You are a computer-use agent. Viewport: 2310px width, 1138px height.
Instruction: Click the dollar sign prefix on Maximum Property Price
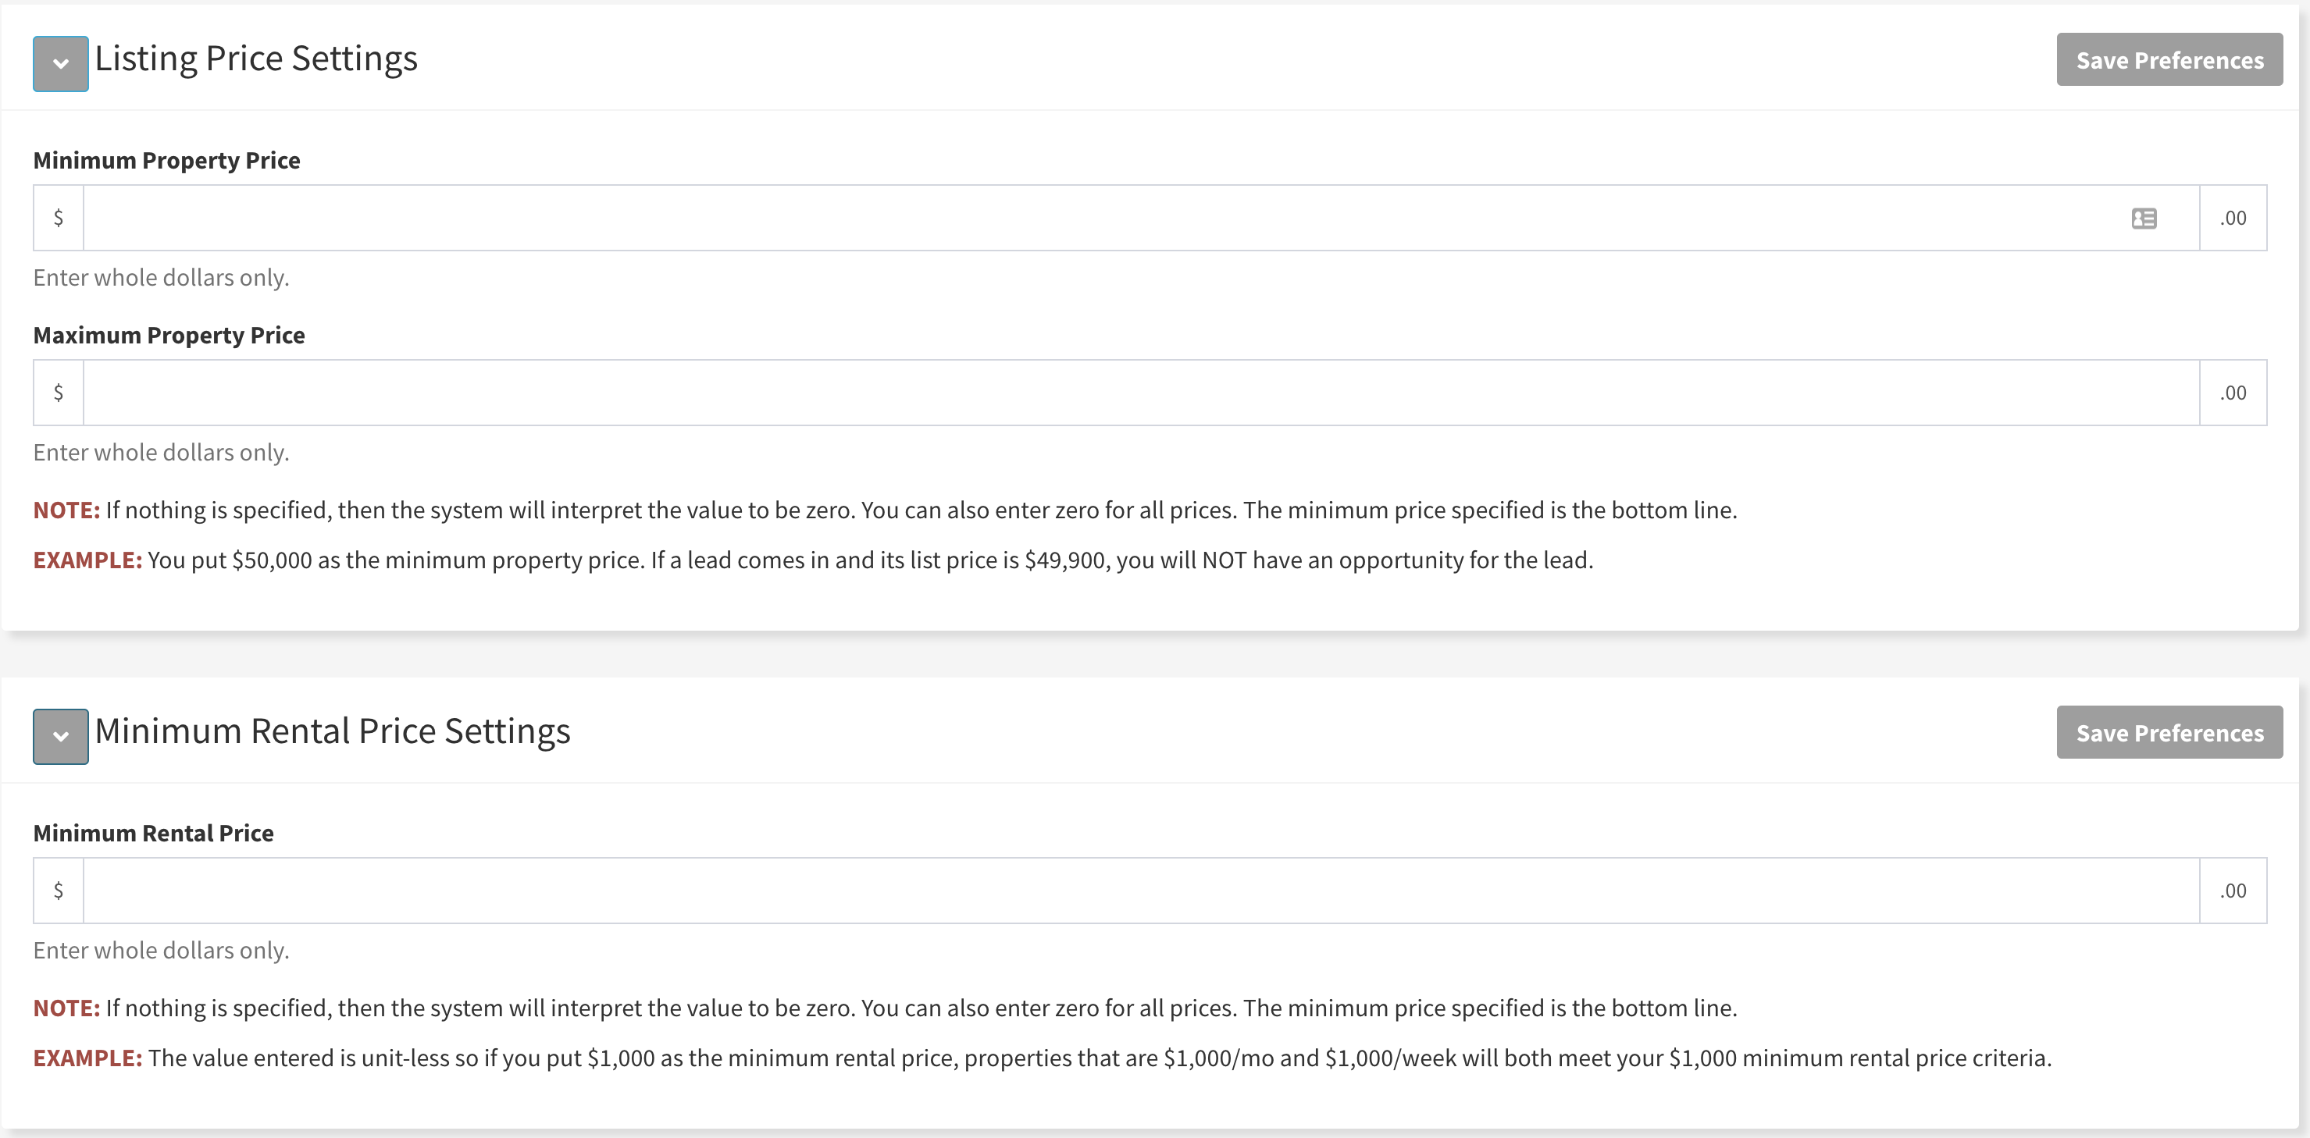click(59, 392)
